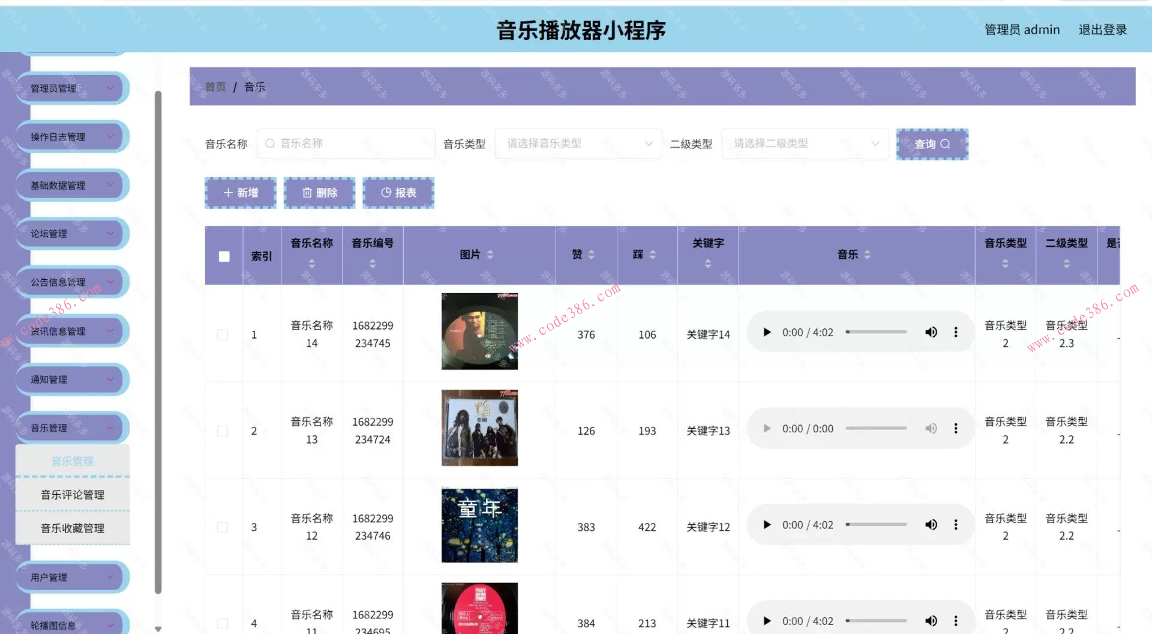Click the seek bar of row 1 audio
This screenshot has width=1152, height=634.
[x=877, y=332]
